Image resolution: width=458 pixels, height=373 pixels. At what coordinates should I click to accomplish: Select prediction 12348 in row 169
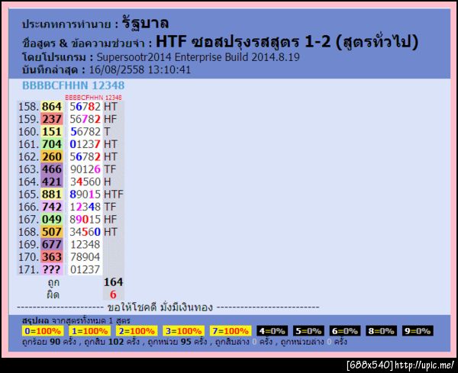pyautogui.click(x=85, y=245)
